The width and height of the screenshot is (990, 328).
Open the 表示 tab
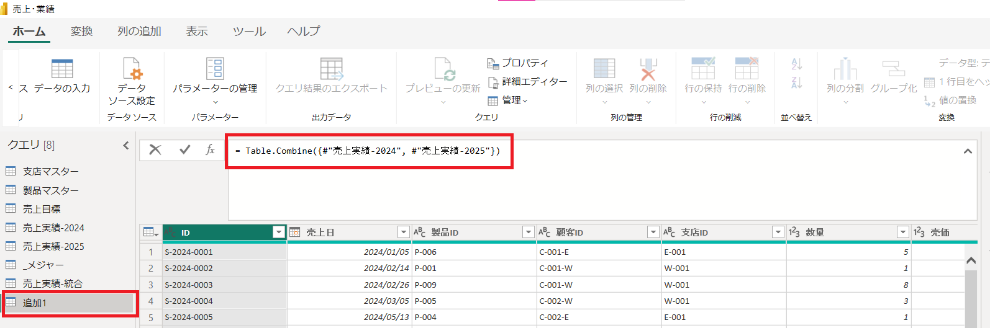coord(197,31)
